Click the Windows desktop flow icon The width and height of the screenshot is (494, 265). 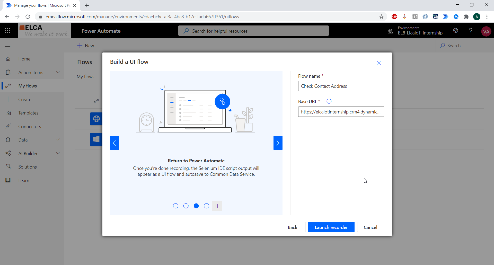pyautogui.click(x=96, y=139)
